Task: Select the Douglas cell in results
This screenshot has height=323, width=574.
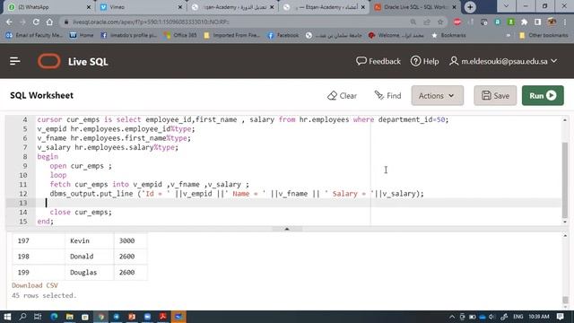Action: click(x=90, y=272)
